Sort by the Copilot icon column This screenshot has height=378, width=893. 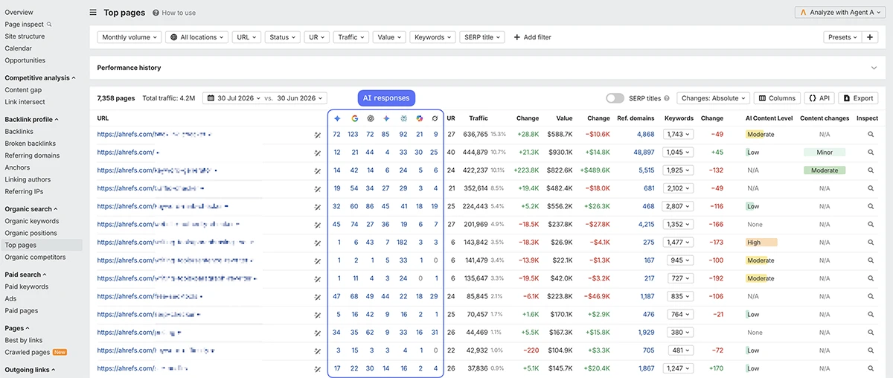tap(419, 118)
